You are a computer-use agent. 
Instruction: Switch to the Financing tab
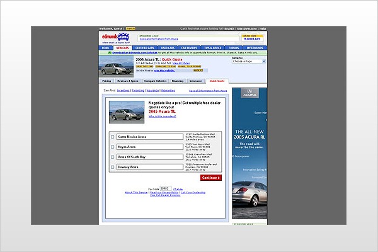178,81
